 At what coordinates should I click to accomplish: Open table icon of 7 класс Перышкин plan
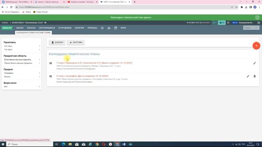pos(50,63)
